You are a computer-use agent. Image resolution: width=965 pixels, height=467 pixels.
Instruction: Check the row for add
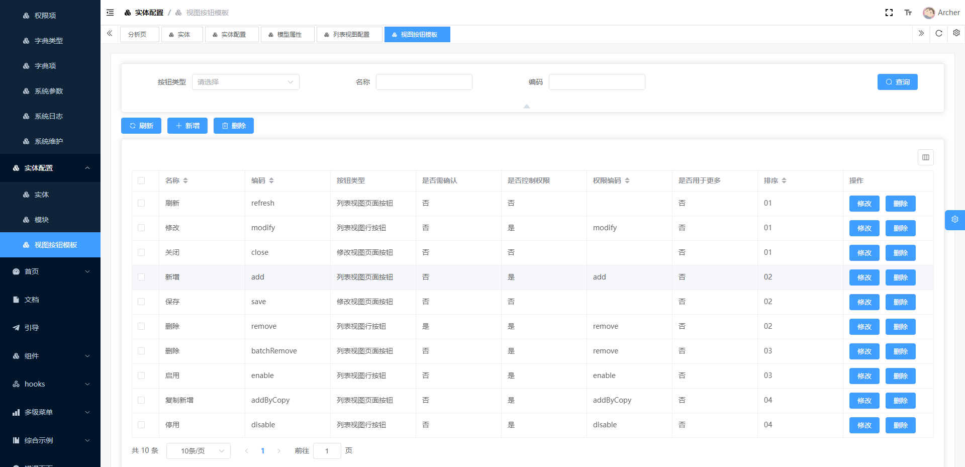(141, 277)
